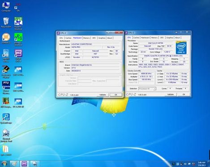Screen dimensions: 210x167
Task: Click Validate in the left CPU-Z window
Action: 103,95
